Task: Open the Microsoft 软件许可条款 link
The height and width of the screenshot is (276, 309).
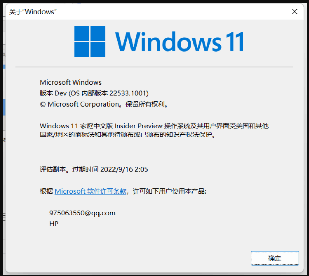Action: tap(90, 191)
